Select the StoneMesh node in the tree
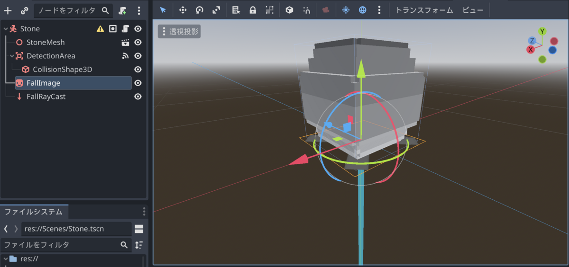The image size is (569, 267). point(46,43)
